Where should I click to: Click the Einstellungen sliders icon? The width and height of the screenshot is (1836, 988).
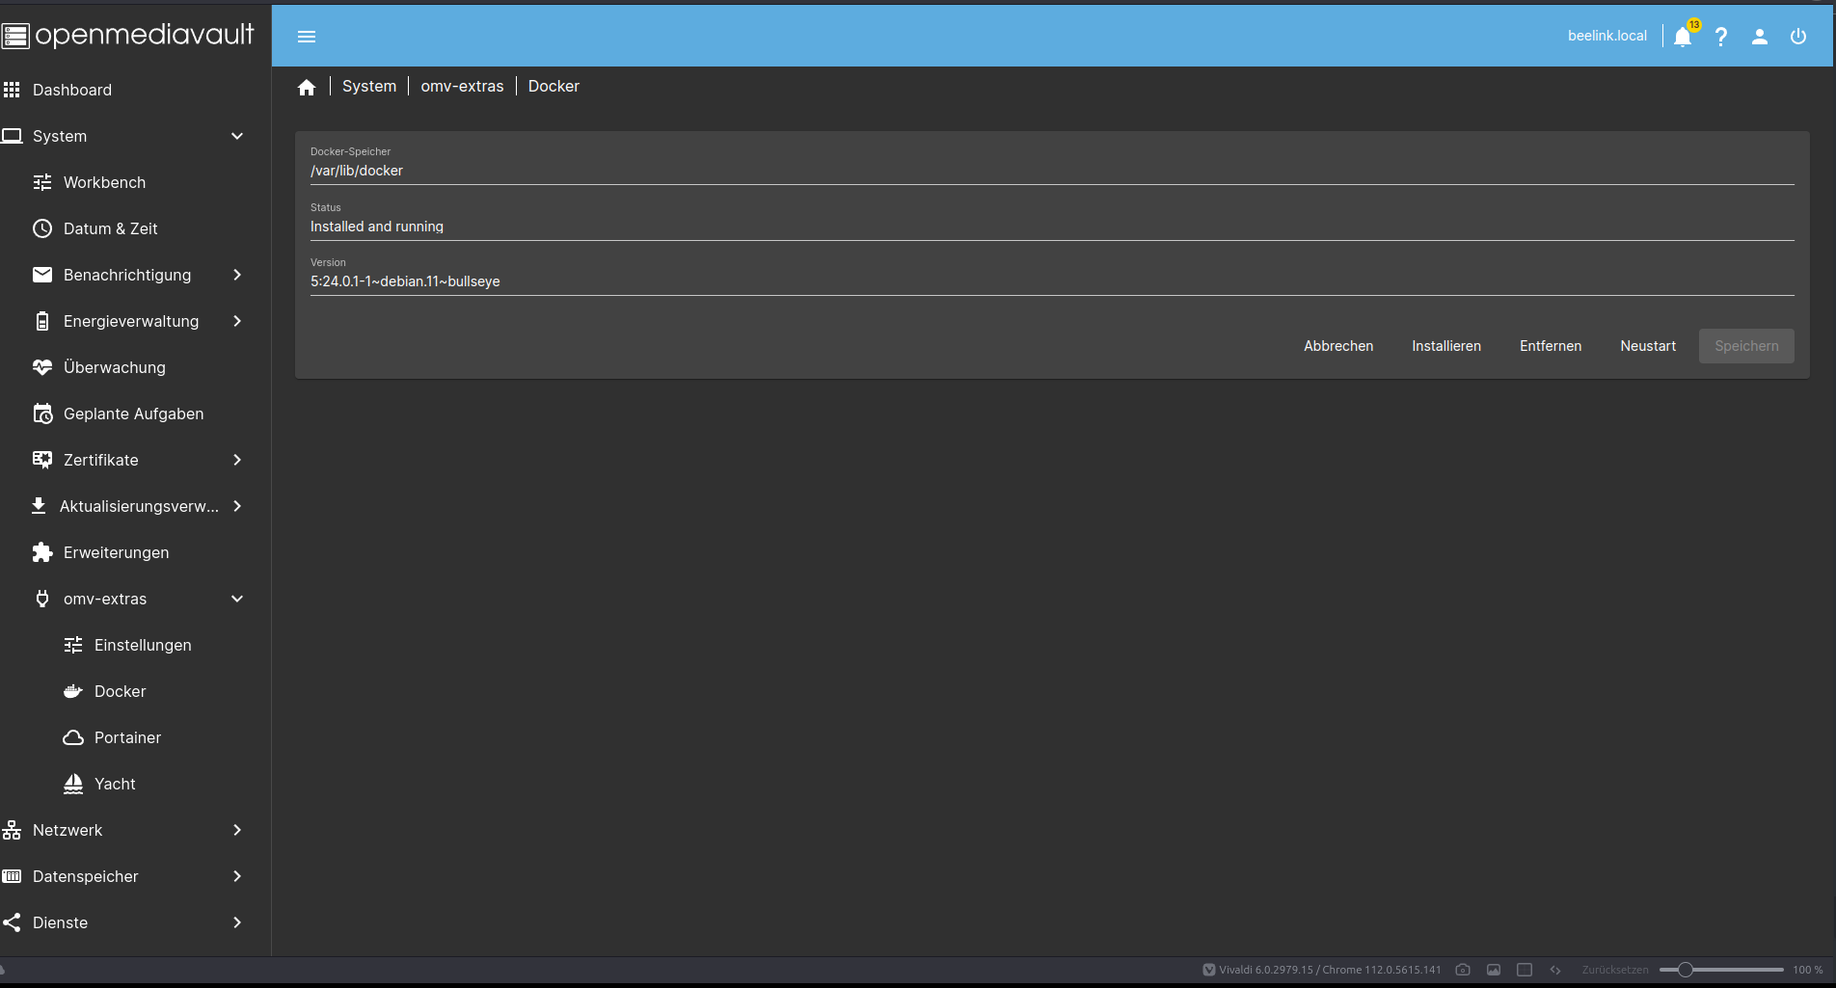73,645
